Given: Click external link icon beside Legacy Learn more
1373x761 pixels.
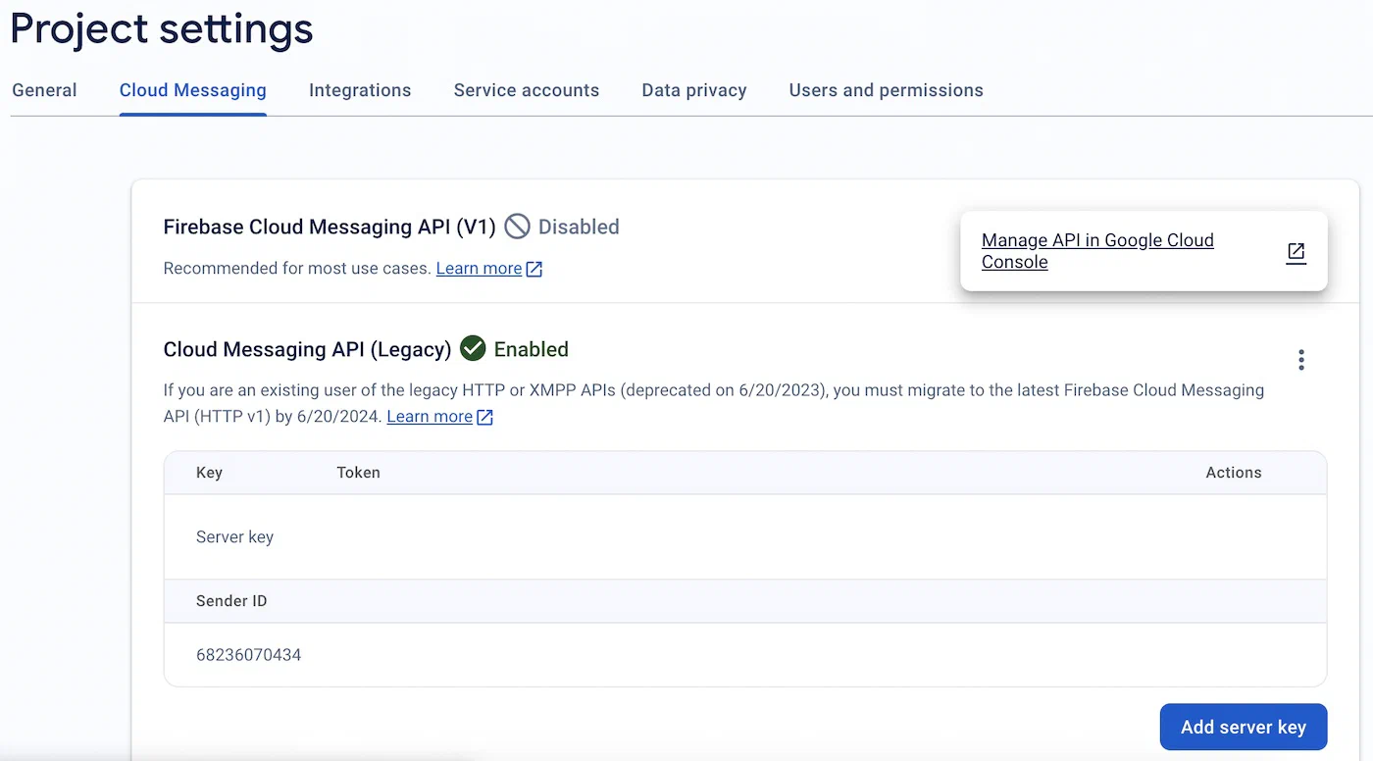Looking at the screenshot, I should click(x=484, y=417).
